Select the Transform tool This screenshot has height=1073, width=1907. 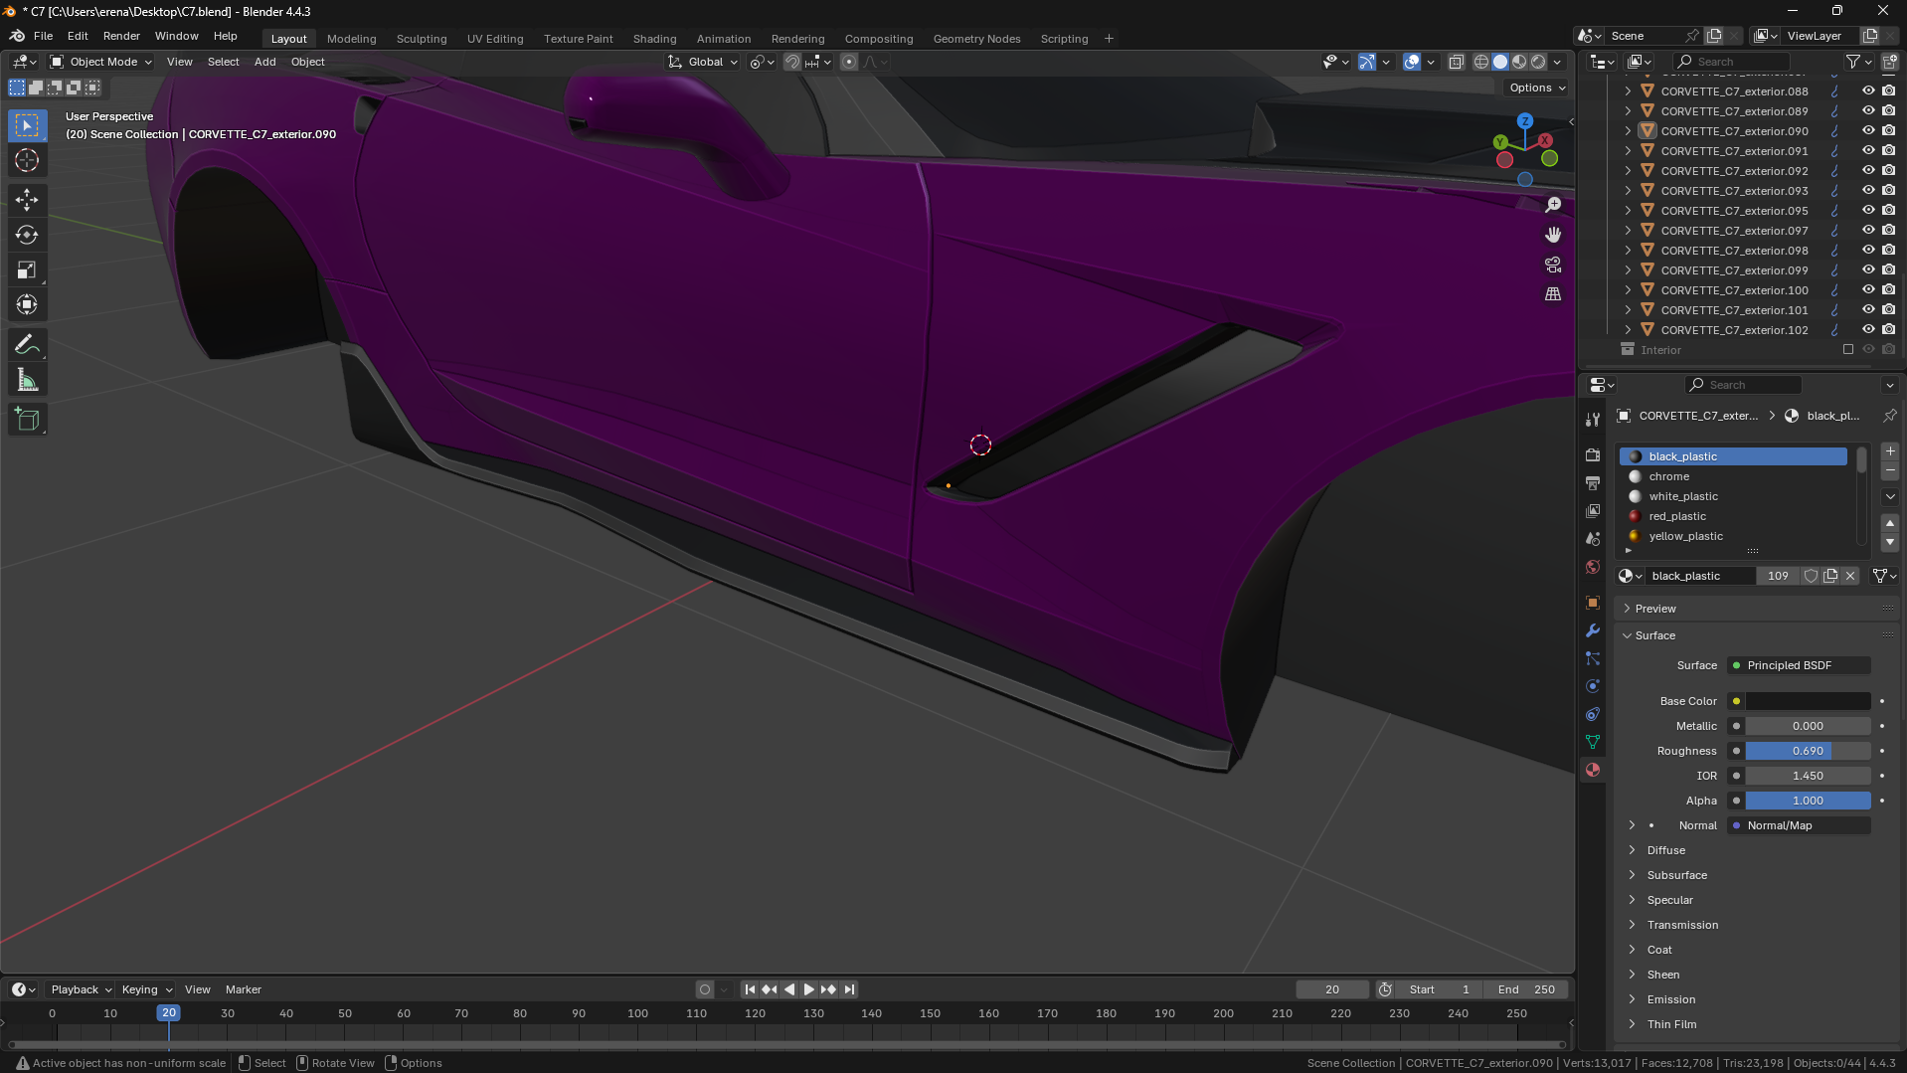tap(27, 304)
